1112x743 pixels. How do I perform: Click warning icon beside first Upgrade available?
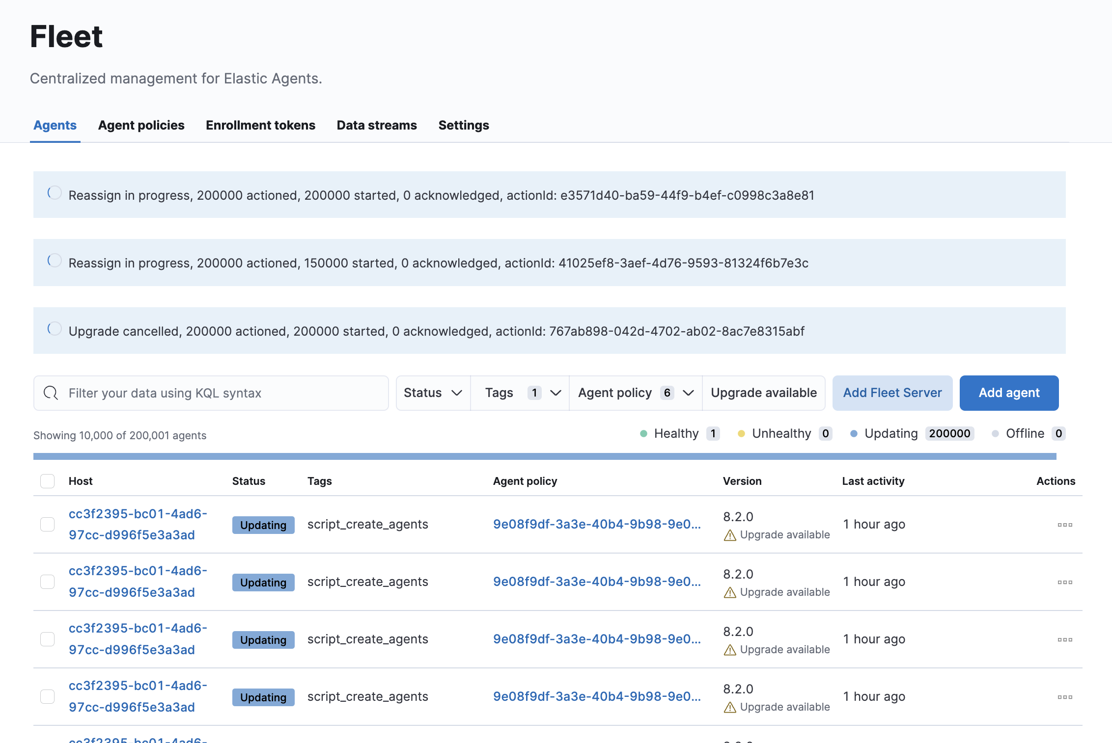(x=730, y=535)
